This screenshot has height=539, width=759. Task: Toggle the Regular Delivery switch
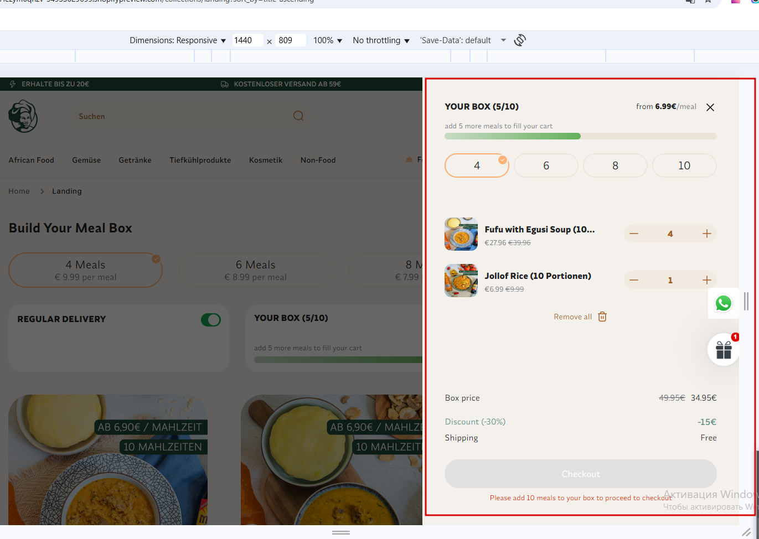(x=211, y=320)
